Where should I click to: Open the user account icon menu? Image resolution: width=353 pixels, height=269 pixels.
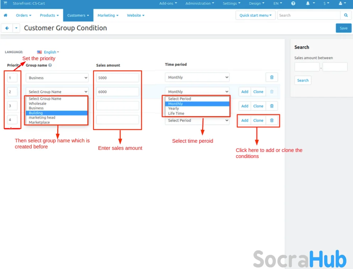(342, 4)
